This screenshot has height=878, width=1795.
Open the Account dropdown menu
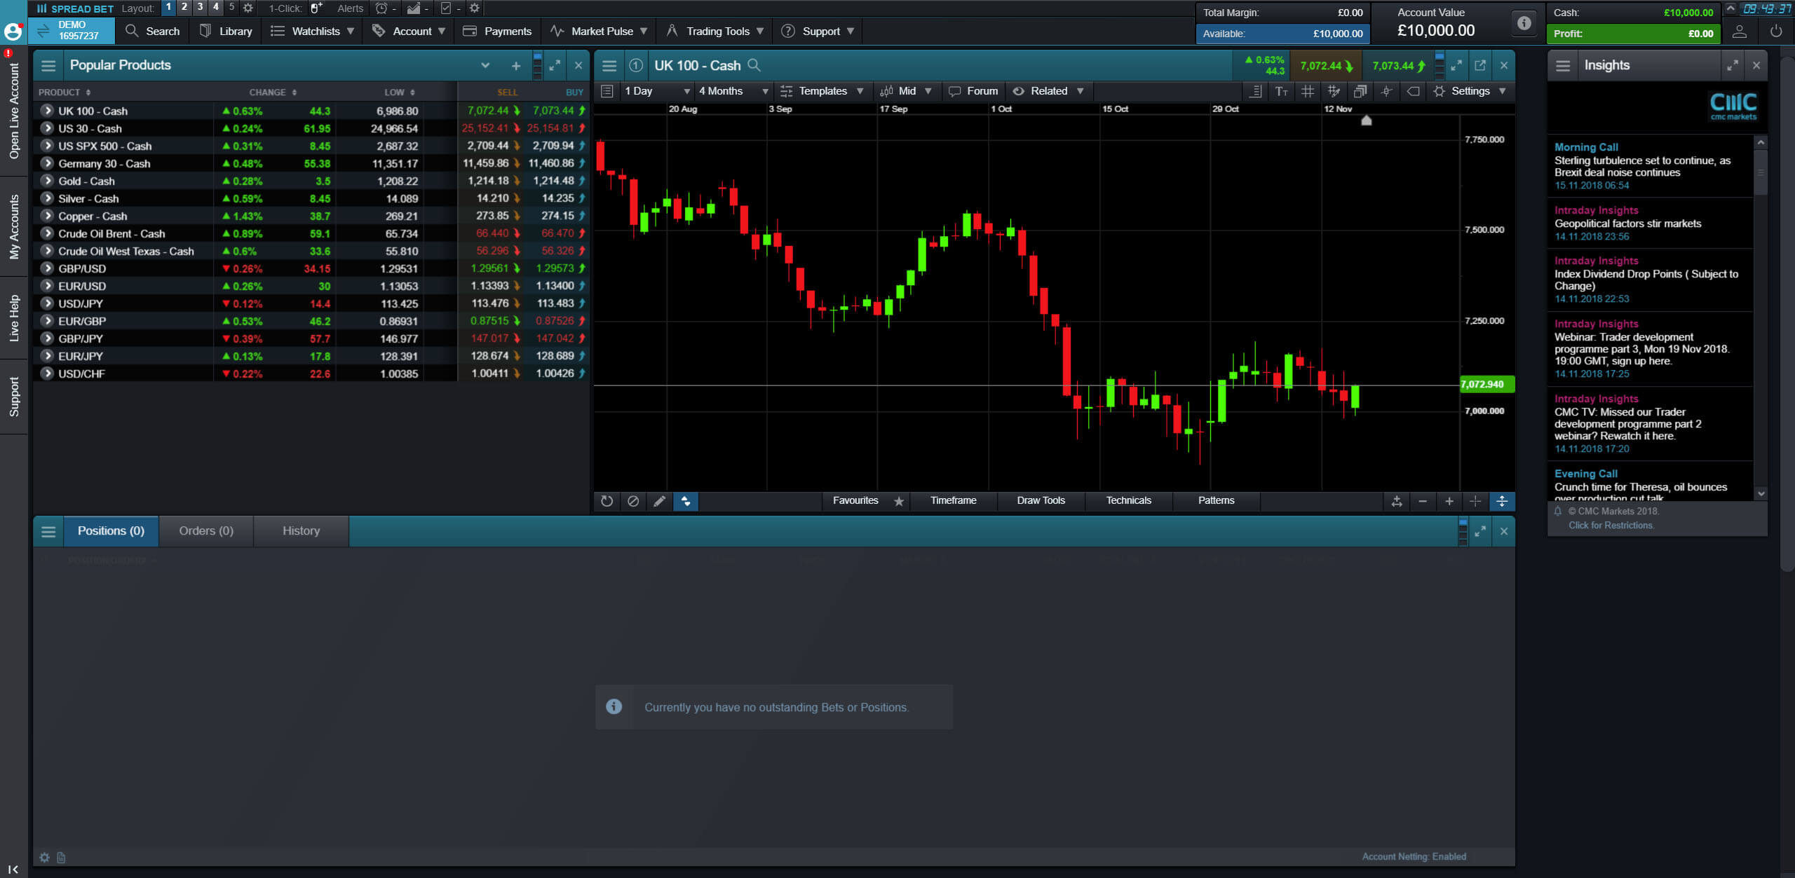click(409, 32)
